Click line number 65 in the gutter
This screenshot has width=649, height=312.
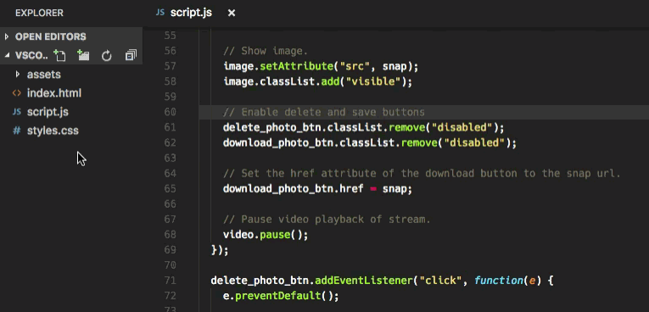click(x=171, y=189)
